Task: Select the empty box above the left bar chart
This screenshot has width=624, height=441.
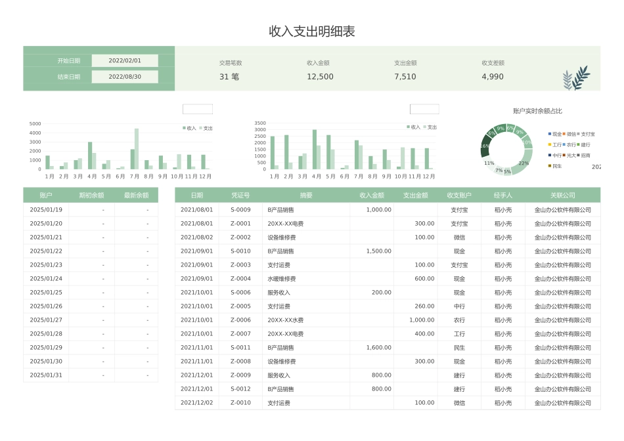Action: pos(198,109)
